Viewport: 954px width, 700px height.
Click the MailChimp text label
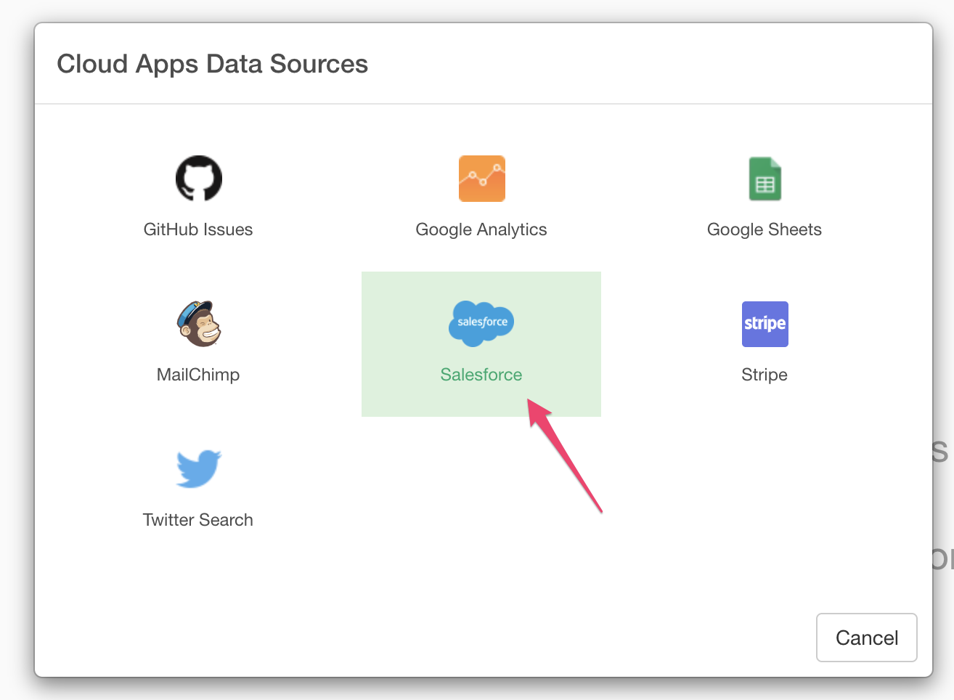click(198, 375)
